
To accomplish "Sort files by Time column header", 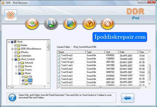I will click(x=143, y=52).
